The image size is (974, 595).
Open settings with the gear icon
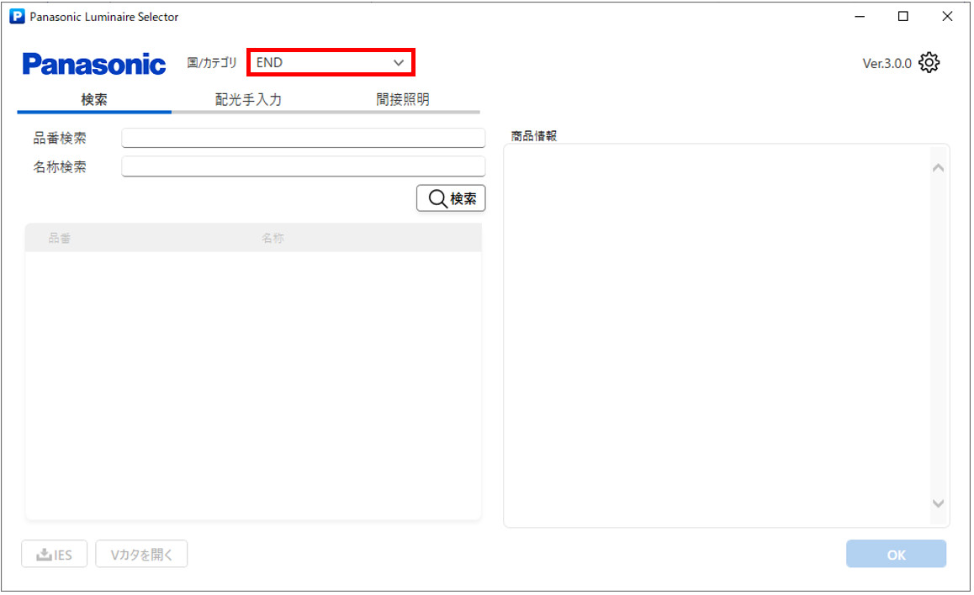tap(929, 63)
